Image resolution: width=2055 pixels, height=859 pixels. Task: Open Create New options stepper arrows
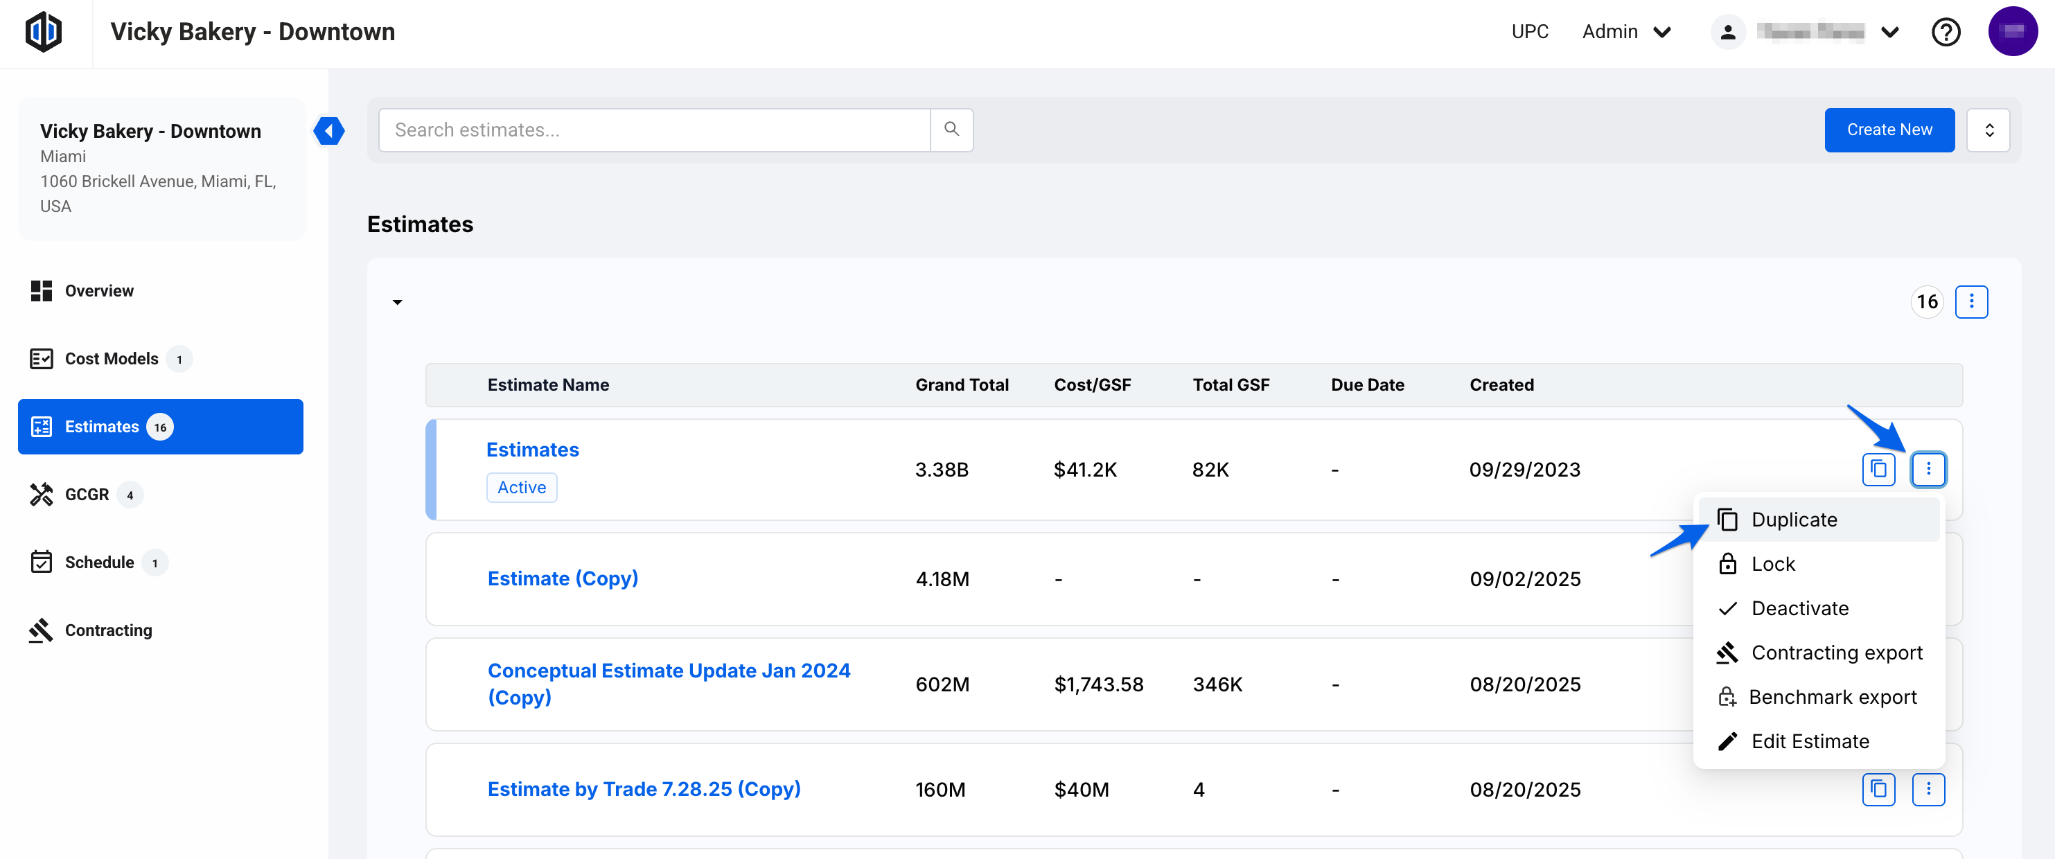1988,130
